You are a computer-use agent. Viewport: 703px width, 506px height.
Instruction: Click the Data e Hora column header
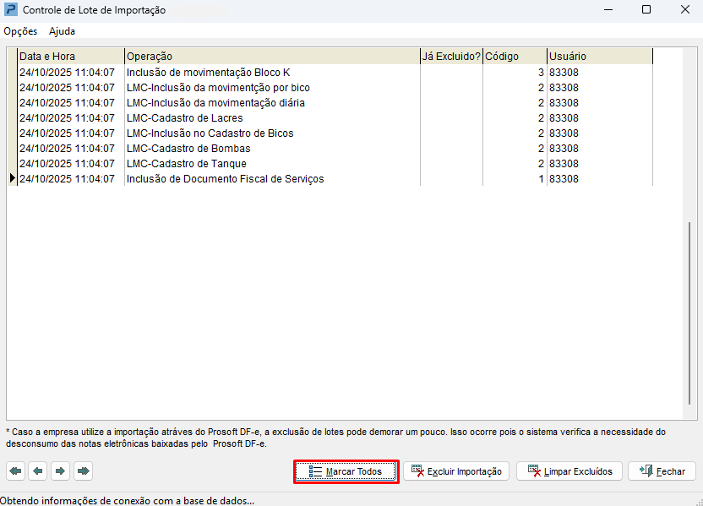[71, 57]
